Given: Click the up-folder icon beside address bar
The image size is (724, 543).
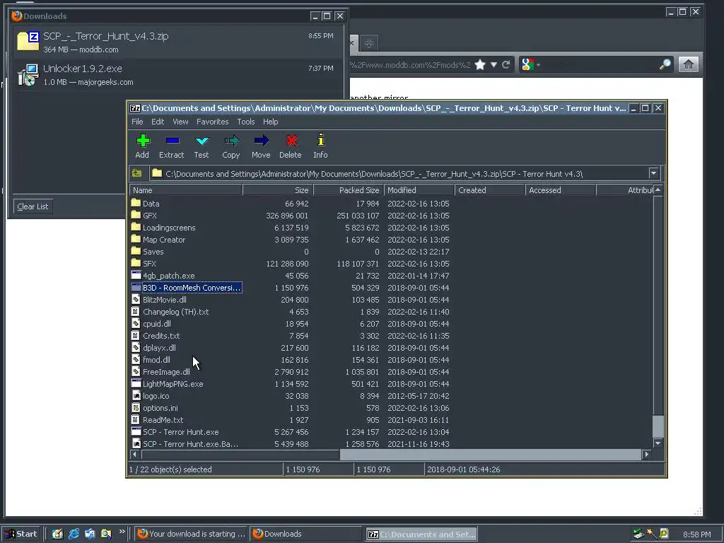Looking at the screenshot, I should (137, 173).
